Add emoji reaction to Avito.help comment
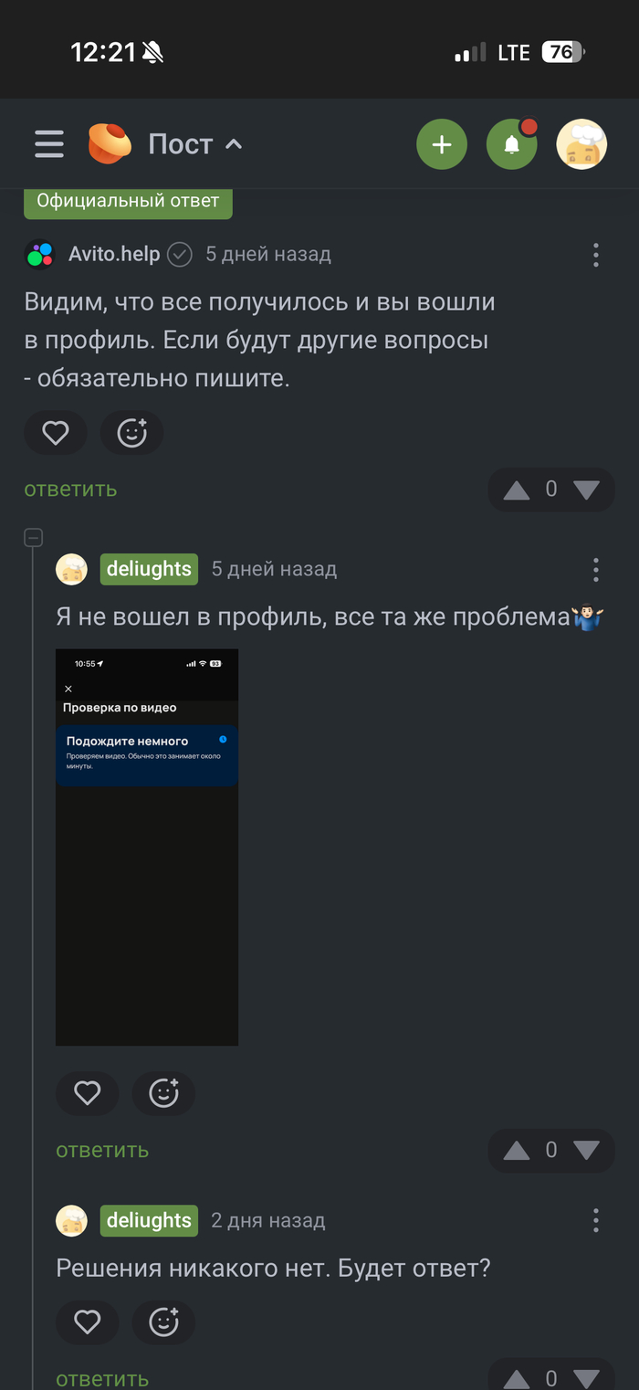 pos(132,433)
